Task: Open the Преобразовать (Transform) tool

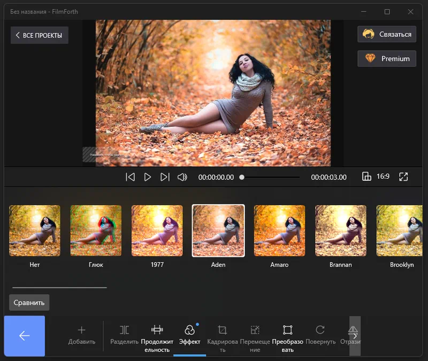Action: click(287, 335)
